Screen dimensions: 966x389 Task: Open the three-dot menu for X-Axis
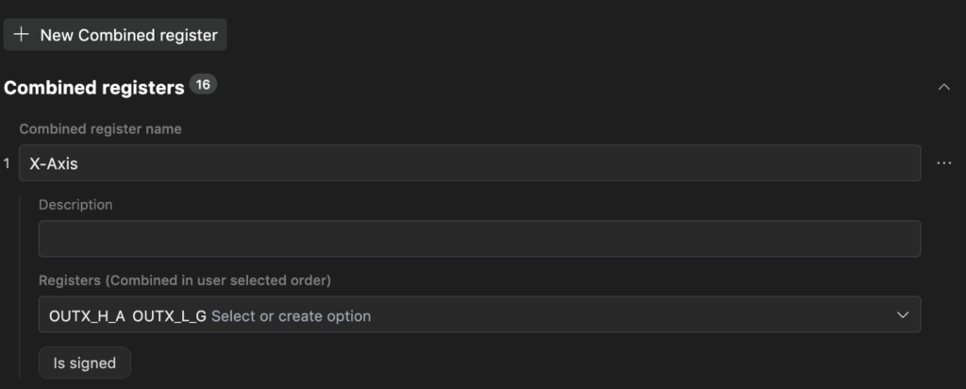point(944,163)
